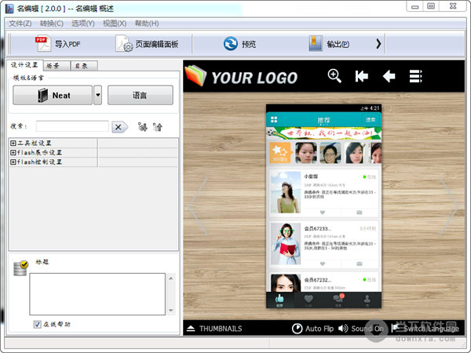This screenshot has height=353, width=471.
Task: Open the template dropdown arrow next to Neat
Action: pos(97,96)
